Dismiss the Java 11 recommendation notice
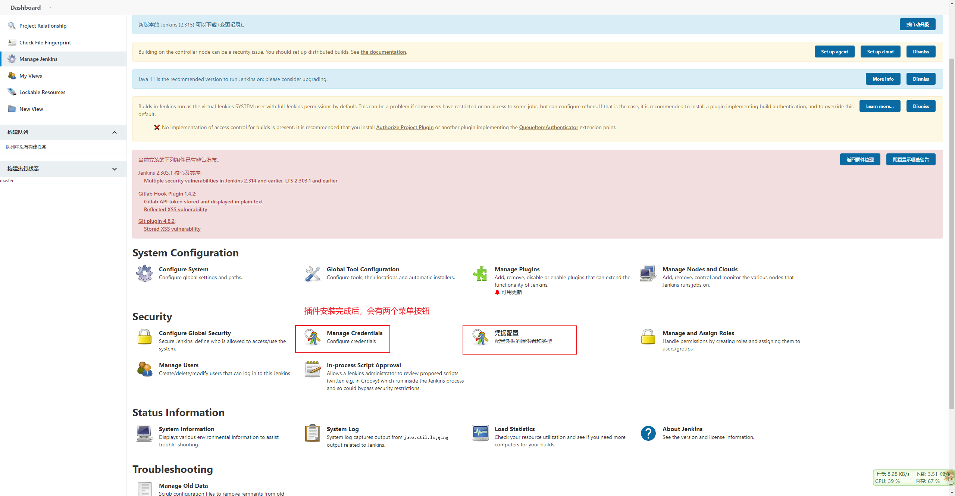 tap(921, 79)
